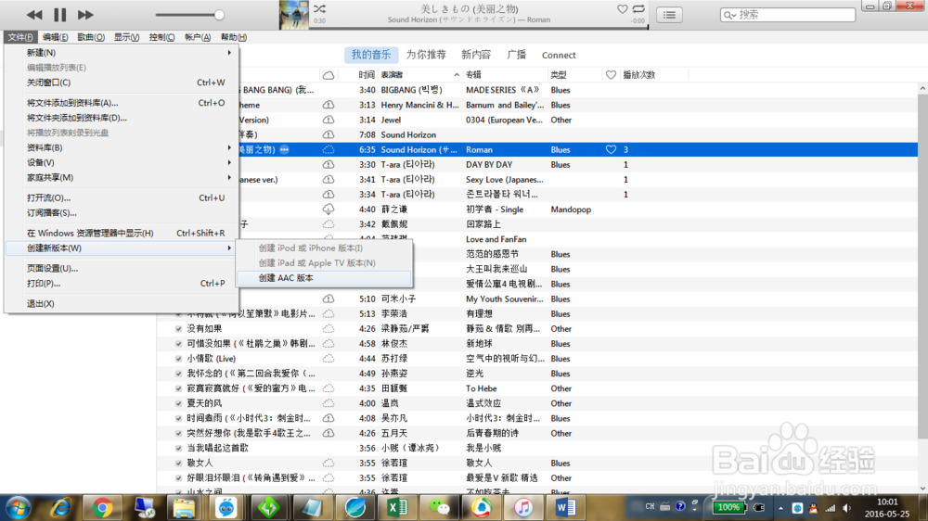Image resolution: width=928 pixels, height=521 pixels.
Task: Open the 帐户(A) menu
Action: (x=198, y=37)
